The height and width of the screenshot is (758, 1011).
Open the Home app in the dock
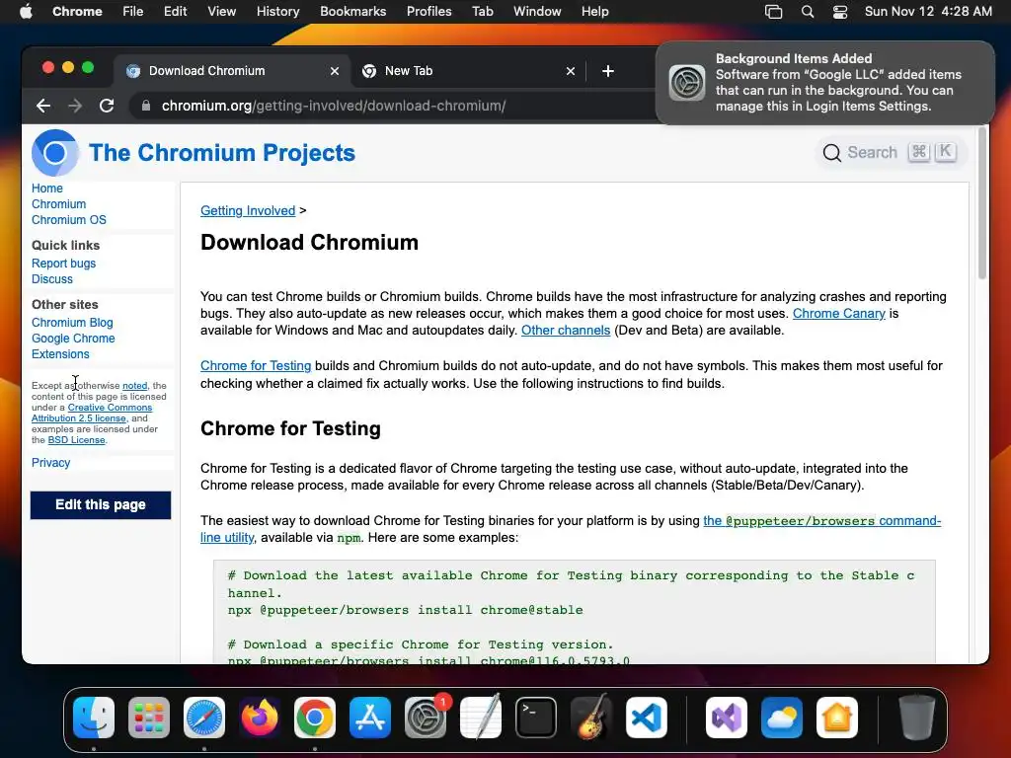coord(837,718)
